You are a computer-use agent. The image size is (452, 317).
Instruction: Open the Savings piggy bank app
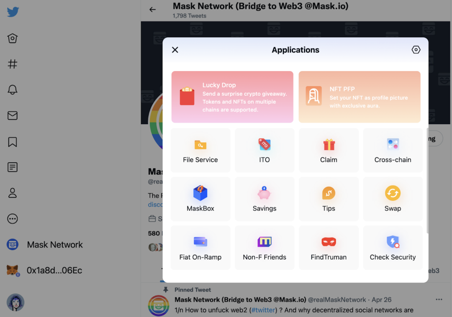pyautogui.click(x=265, y=199)
